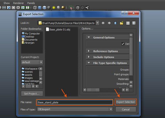Collapse the General Options section
The height and width of the screenshot is (118, 165).
(x=89, y=38)
